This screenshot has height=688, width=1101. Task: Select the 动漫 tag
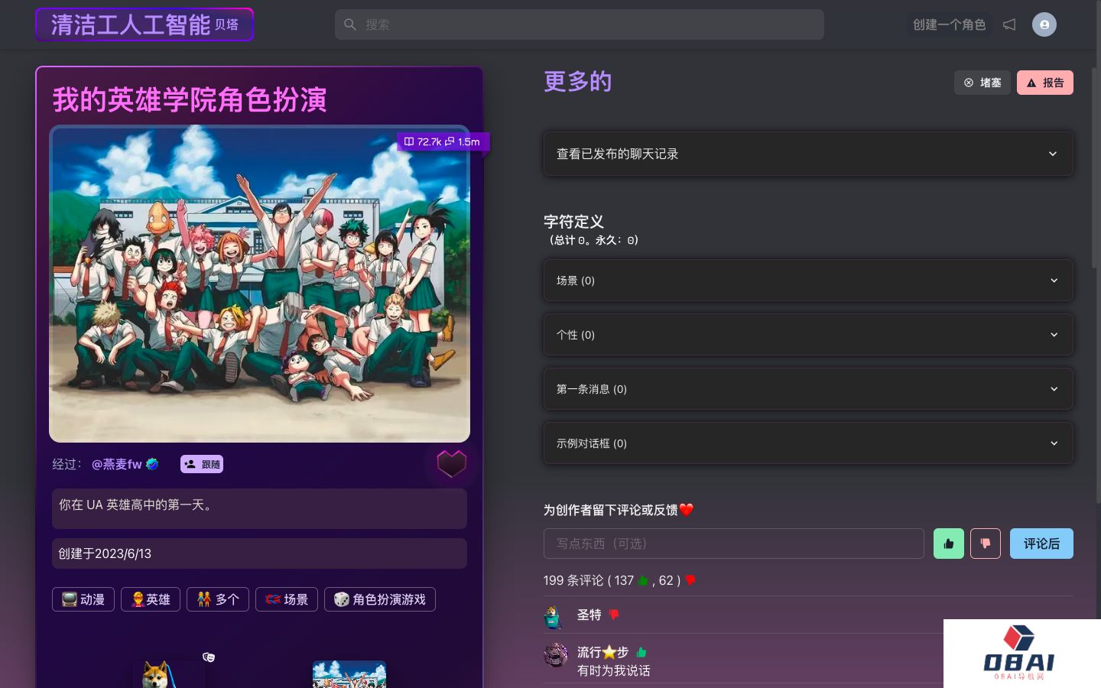pos(83,599)
